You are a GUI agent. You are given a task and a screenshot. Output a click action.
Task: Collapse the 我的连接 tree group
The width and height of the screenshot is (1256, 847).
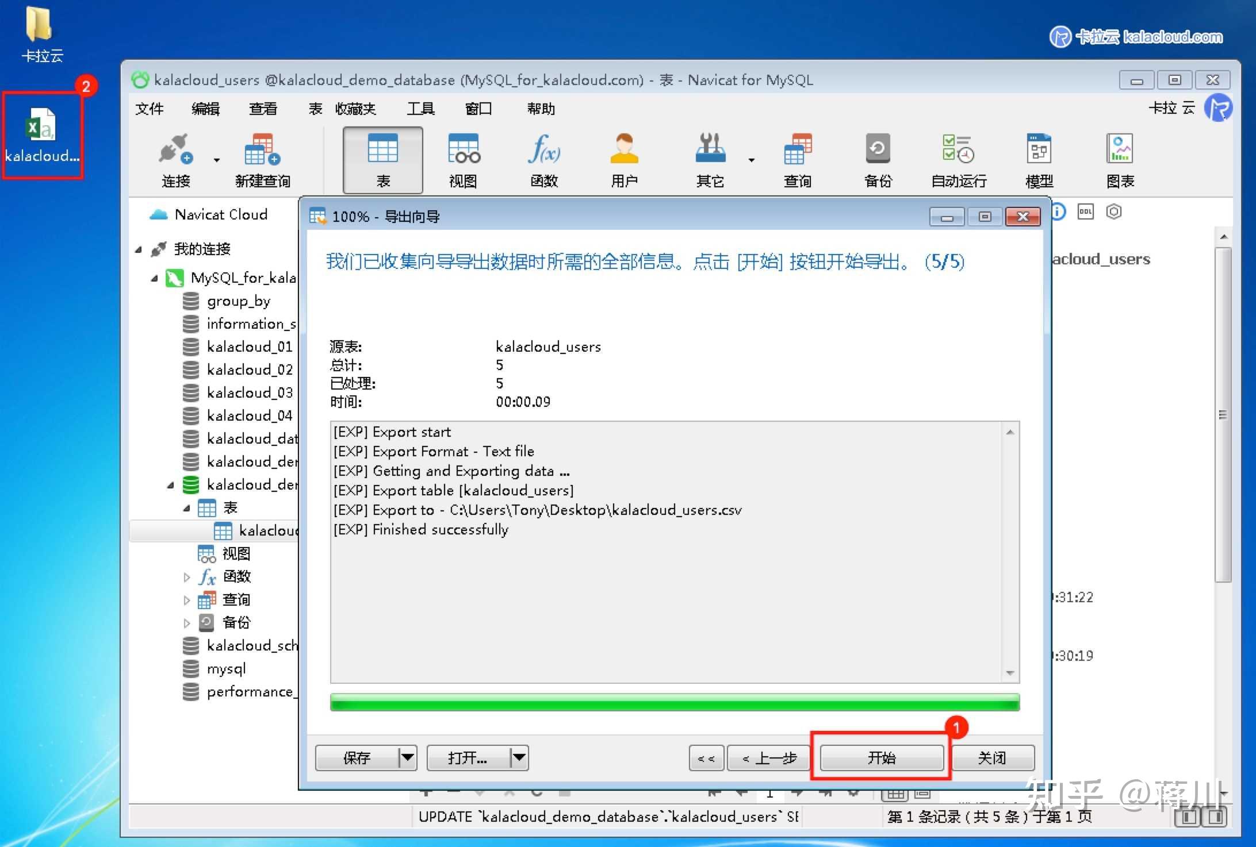[139, 249]
